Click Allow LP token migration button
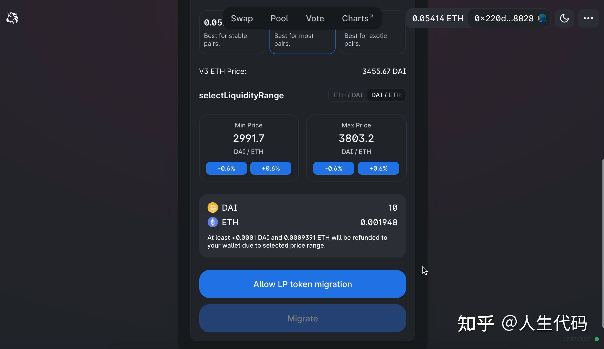This screenshot has width=604, height=349. pyautogui.click(x=303, y=284)
